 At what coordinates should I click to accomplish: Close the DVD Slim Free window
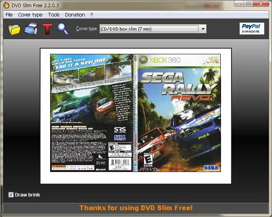click(261, 4)
